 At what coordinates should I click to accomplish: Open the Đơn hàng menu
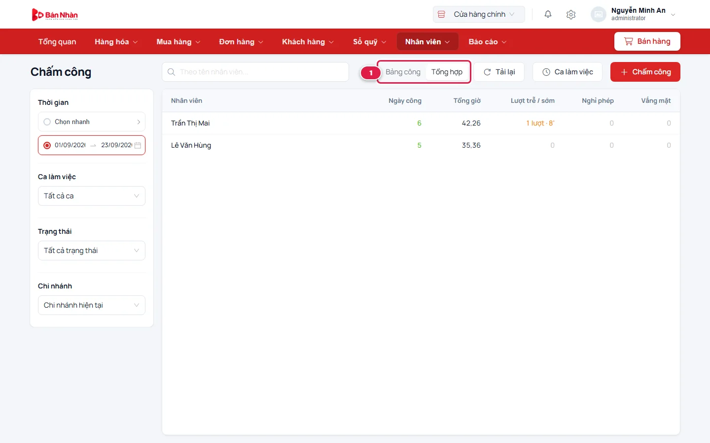pos(241,42)
